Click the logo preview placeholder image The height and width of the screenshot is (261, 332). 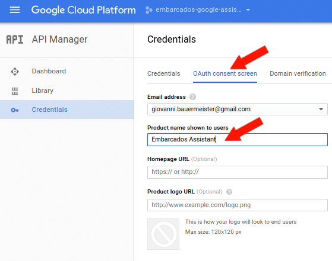(x=163, y=234)
